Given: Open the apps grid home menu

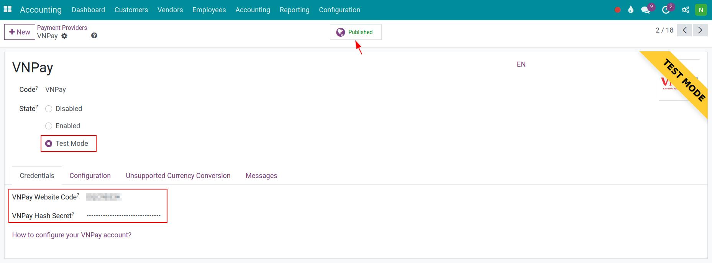Looking at the screenshot, I should [8, 9].
